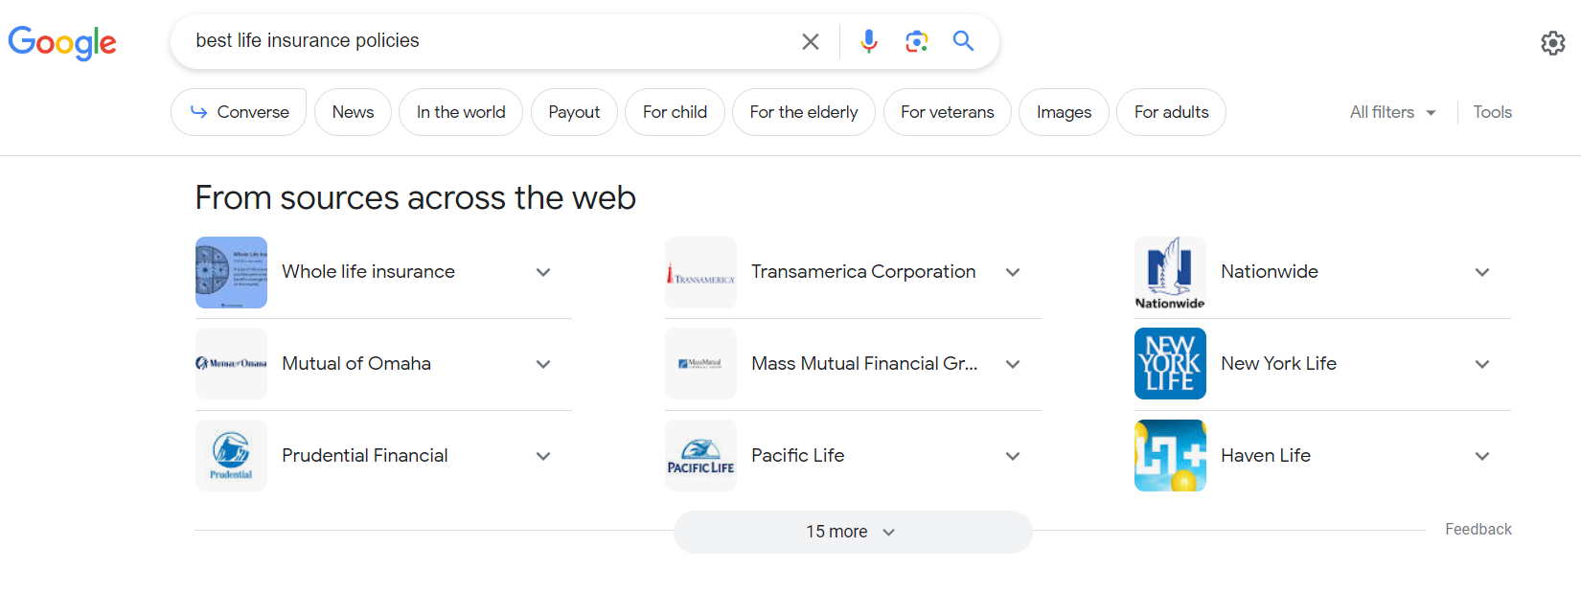Image resolution: width=1581 pixels, height=592 pixels.
Task: Select the For veterans filter chip
Action: click(947, 112)
